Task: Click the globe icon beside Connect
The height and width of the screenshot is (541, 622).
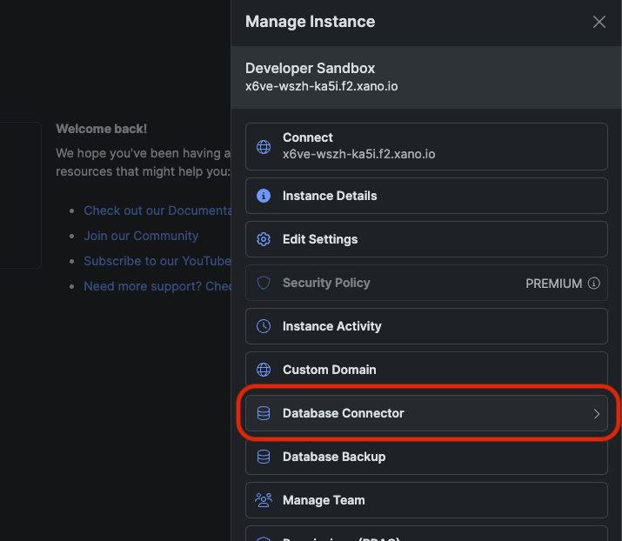Action: pyautogui.click(x=264, y=147)
